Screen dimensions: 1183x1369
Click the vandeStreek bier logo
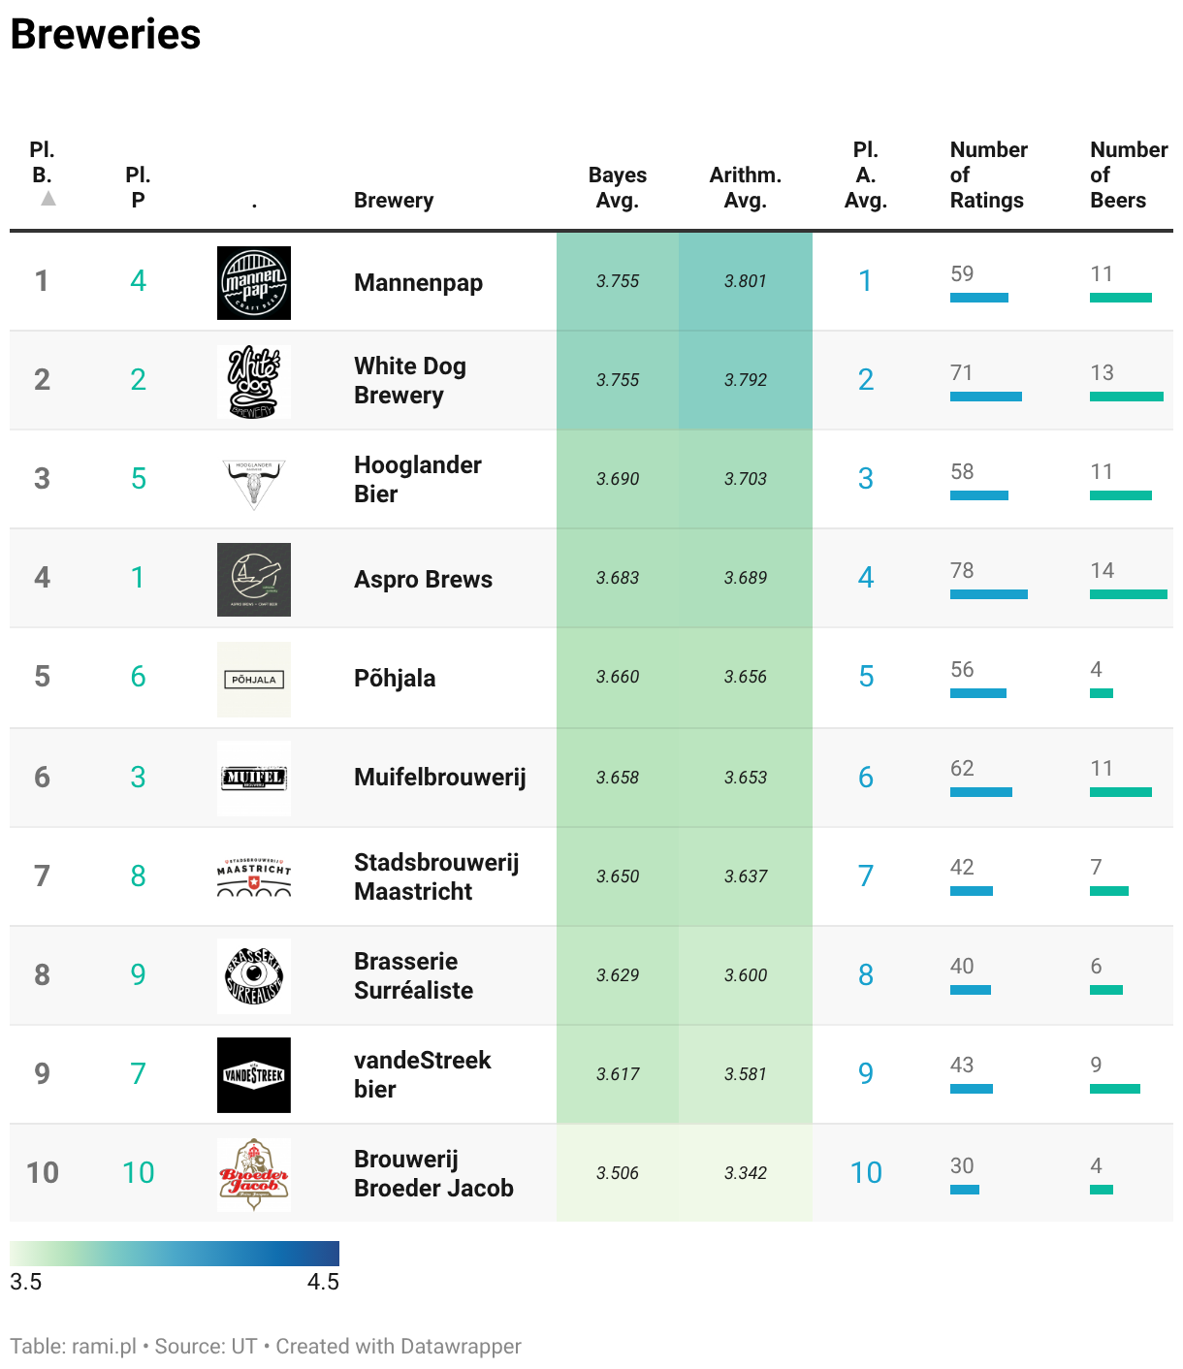[x=254, y=1075]
